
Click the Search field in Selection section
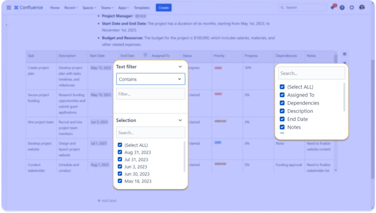click(151, 132)
